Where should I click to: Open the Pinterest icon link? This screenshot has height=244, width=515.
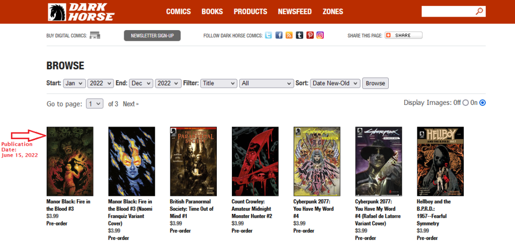pos(310,35)
